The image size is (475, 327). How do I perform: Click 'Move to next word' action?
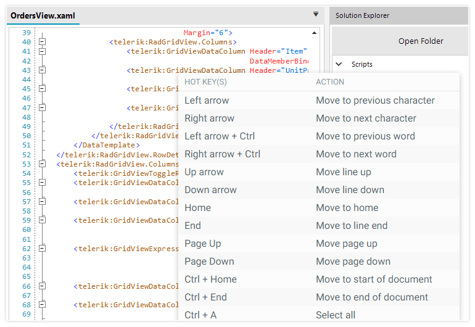(x=356, y=154)
